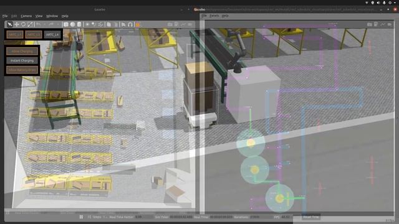This screenshot has height=224, width=399.
Task: Open the plot icon in right window
Action: (x=383, y=24)
